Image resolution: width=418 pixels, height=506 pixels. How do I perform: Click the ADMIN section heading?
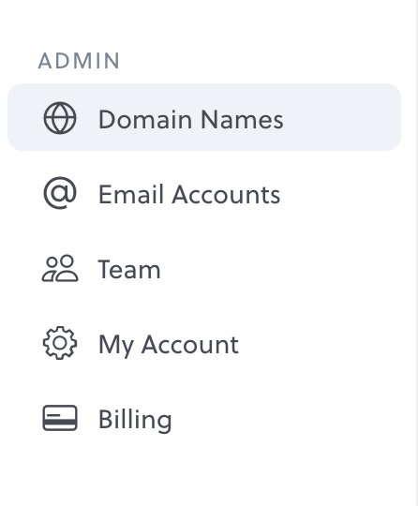79,61
